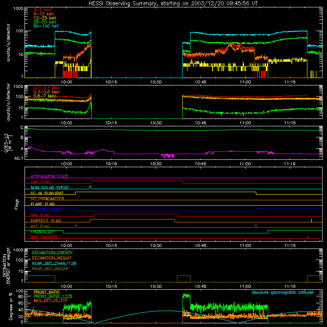
Task: Click the 10:30 tick under the Flags panel
Action: click(x=156, y=246)
